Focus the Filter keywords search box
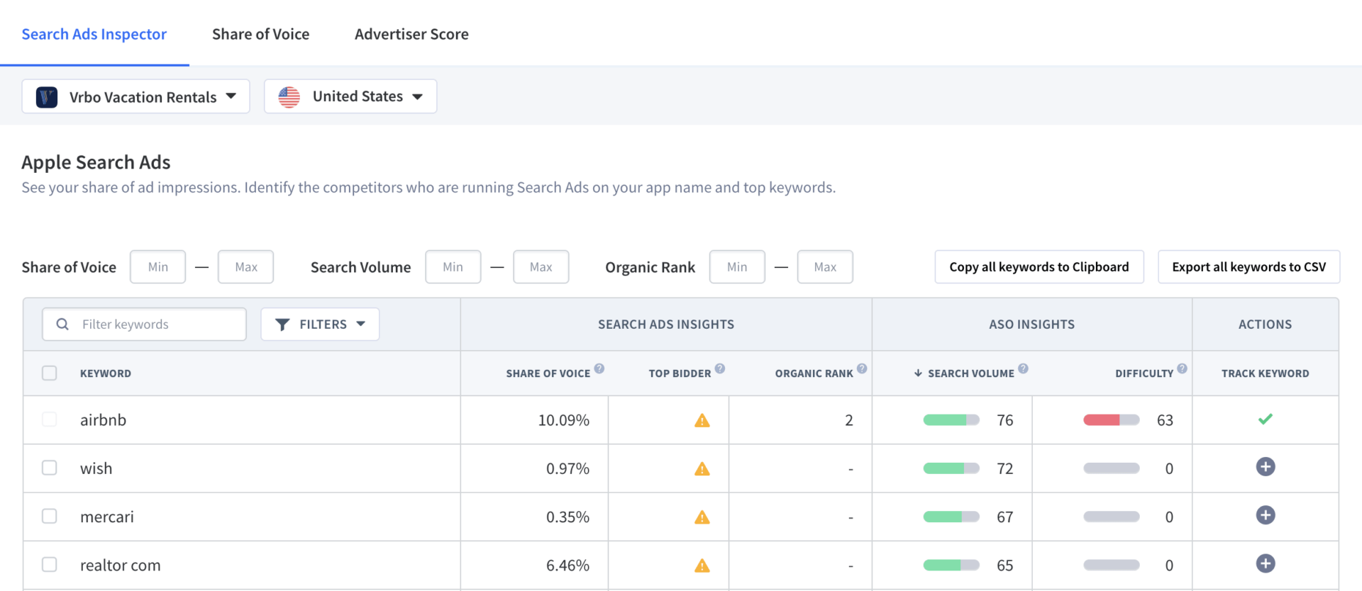 [x=145, y=325]
